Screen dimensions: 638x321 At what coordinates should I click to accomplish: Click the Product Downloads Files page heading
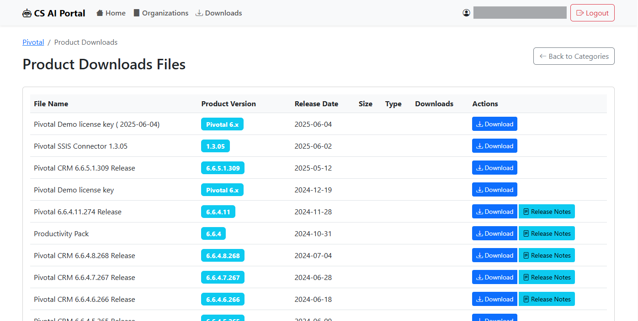point(104,64)
